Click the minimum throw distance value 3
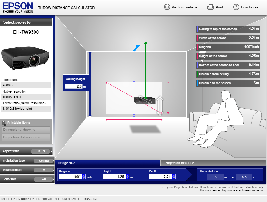Screen dimensions: 267x202 pos(216,177)
